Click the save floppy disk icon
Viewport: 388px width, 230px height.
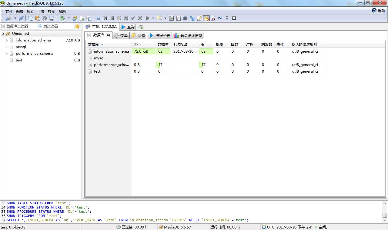point(171,18)
